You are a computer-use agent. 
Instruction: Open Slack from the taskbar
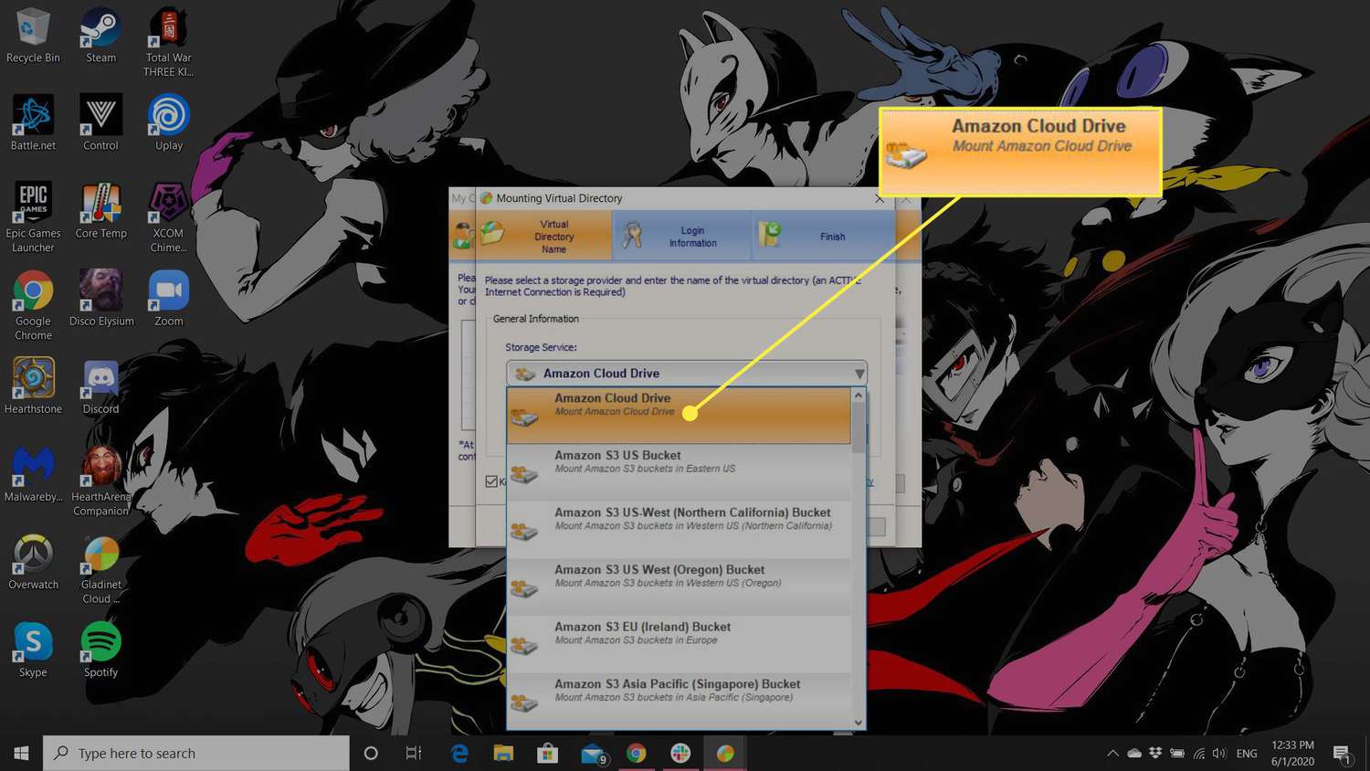(x=680, y=753)
